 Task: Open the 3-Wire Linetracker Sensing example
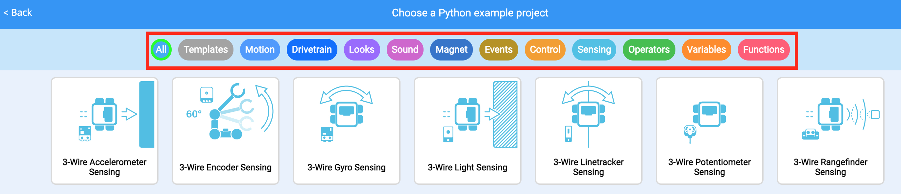click(588, 131)
